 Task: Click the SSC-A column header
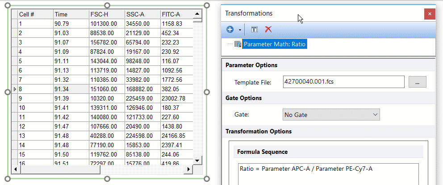click(x=142, y=14)
